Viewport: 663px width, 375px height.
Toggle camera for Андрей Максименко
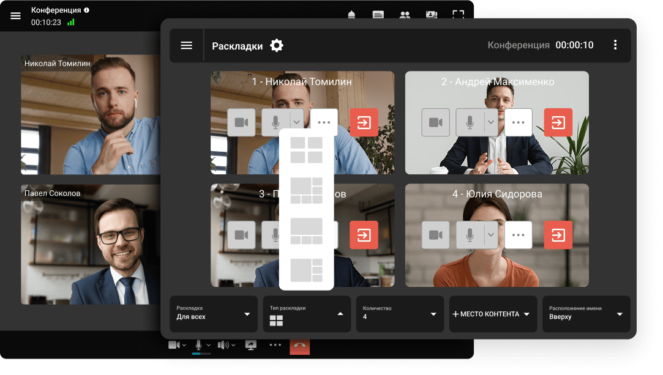tap(435, 122)
